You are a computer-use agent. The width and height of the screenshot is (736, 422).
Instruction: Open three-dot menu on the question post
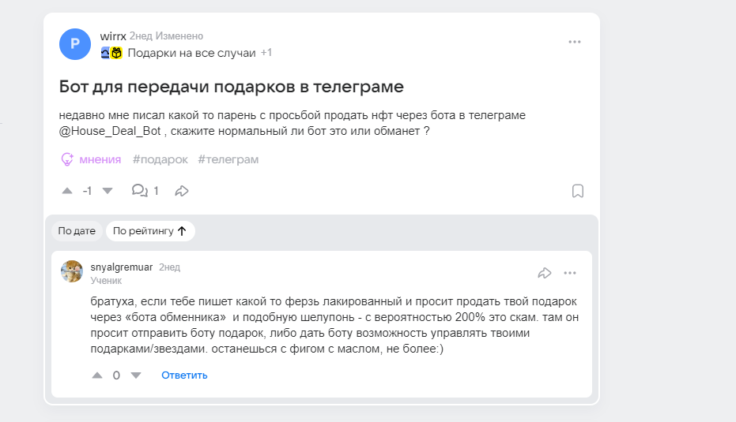(575, 42)
